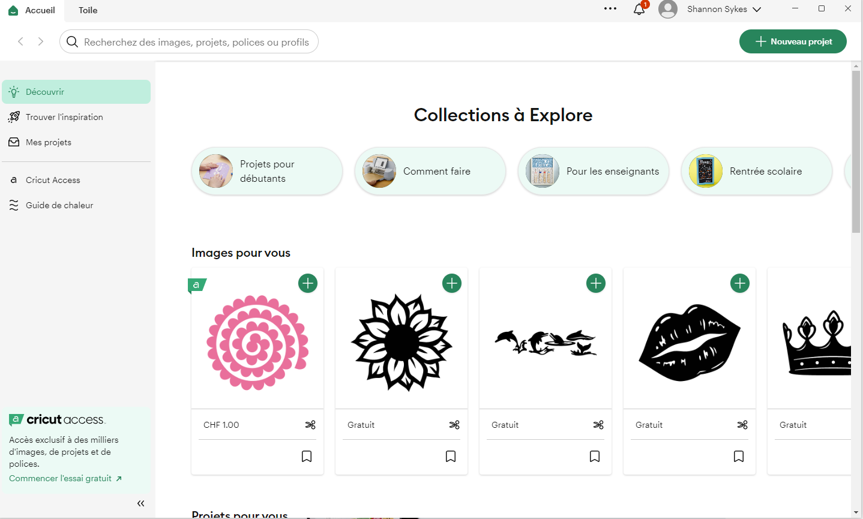The height and width of the screenshot is (519, 863).
Task: Open the Shannon Sykes account dropdown
Action: click(723, 10)
